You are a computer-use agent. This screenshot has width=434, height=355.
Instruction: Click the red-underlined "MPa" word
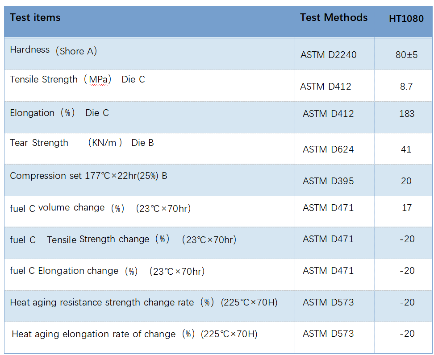[x=100, y=80]
